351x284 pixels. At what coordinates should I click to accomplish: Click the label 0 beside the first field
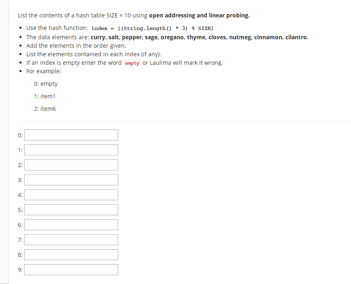(x=19, y=135)
